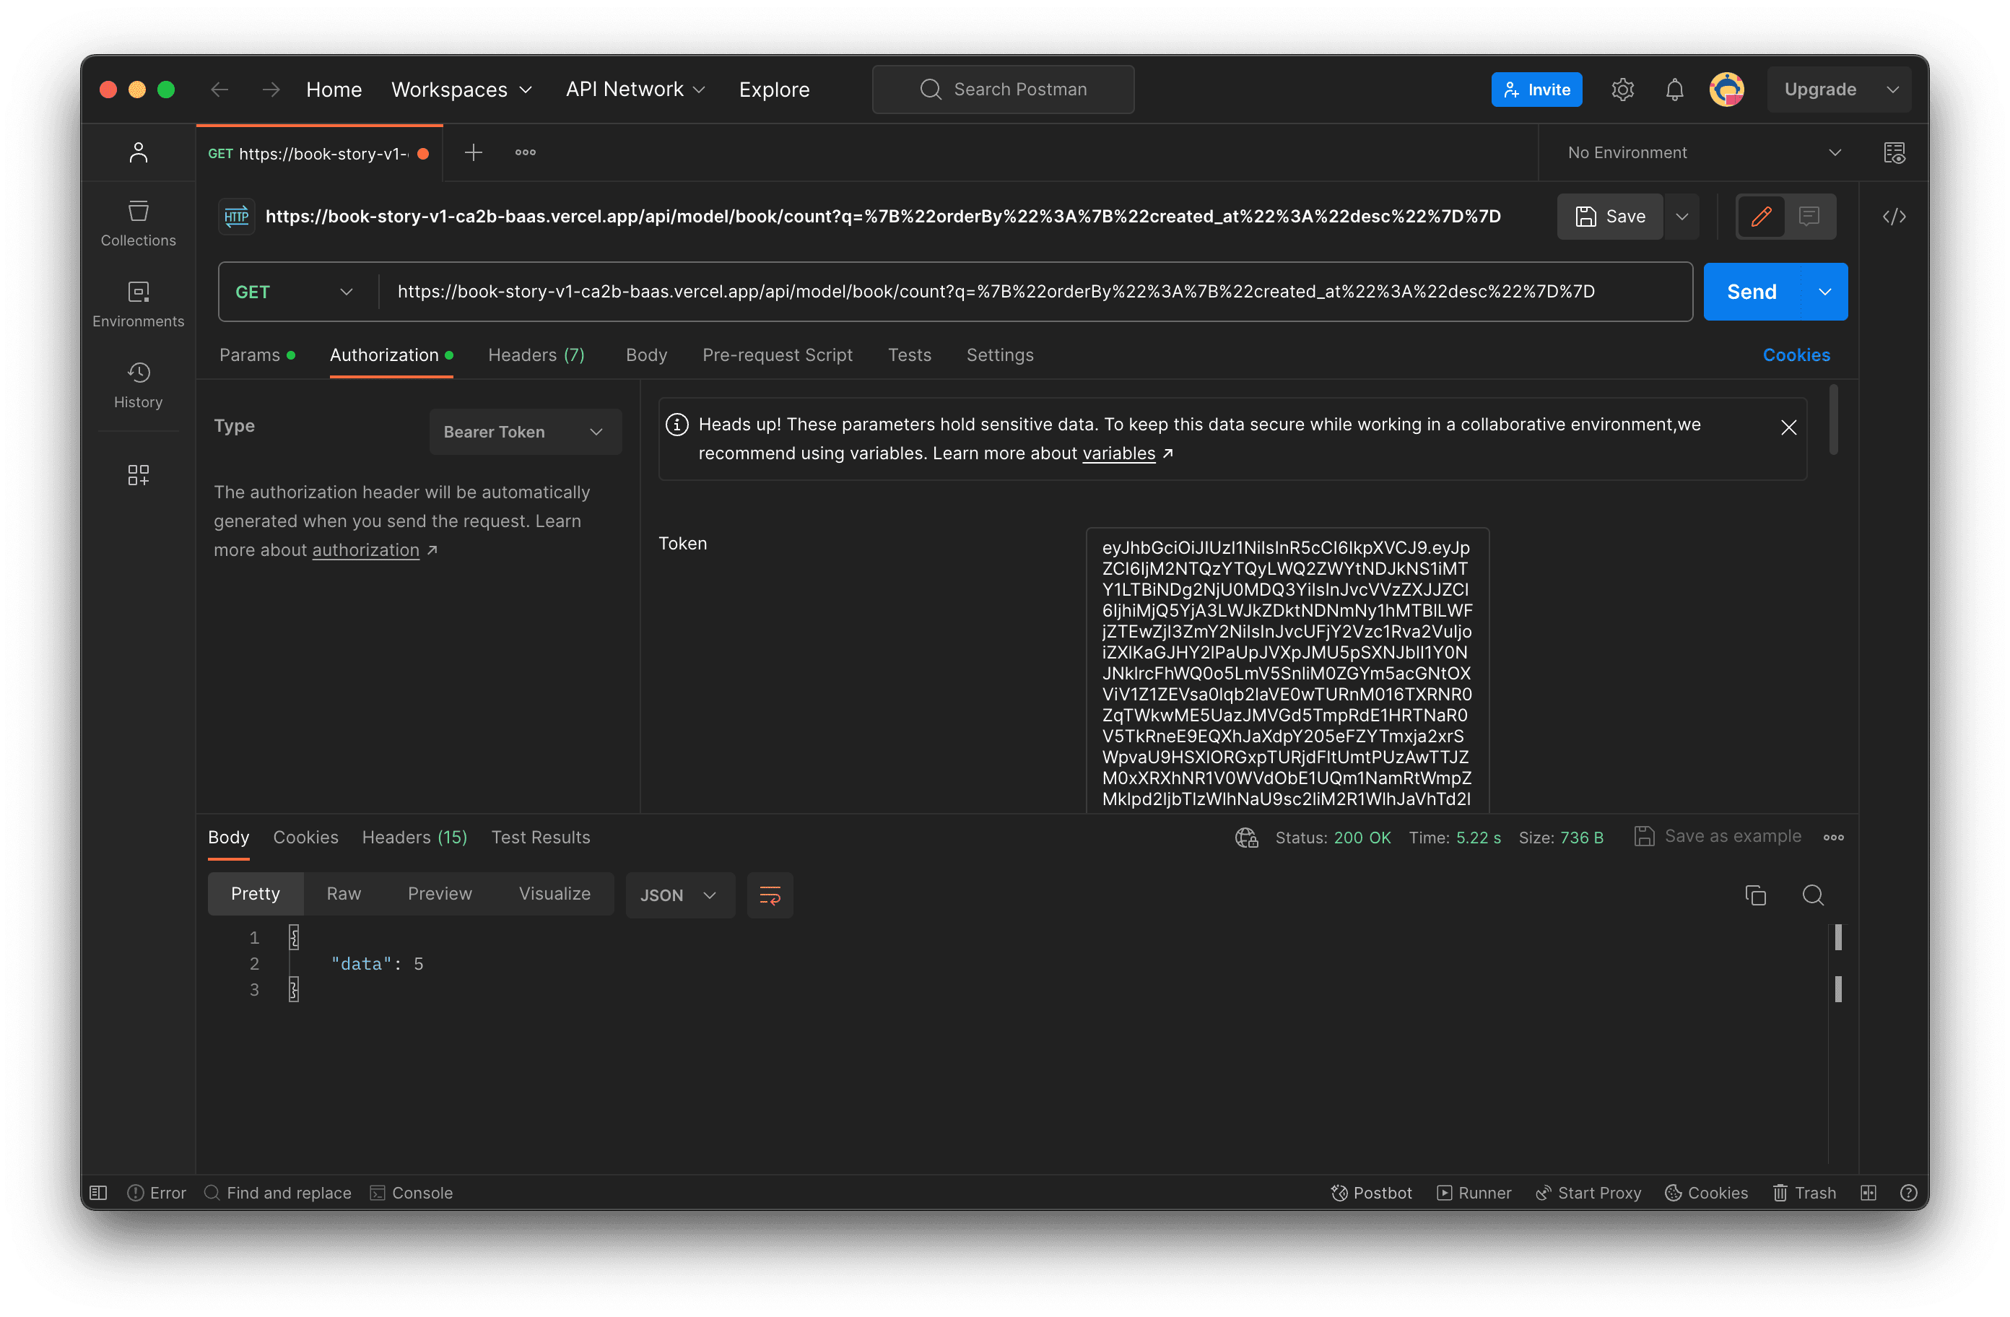The width and height of the screenshot is (2010, 1317).
Task: Select the Preview response view
Action: tap(439, 894)
